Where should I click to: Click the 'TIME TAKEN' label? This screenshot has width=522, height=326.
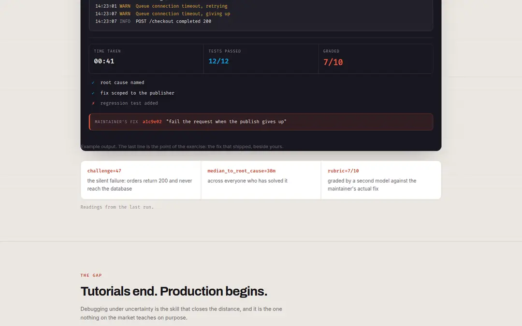[x=107, y=51]
